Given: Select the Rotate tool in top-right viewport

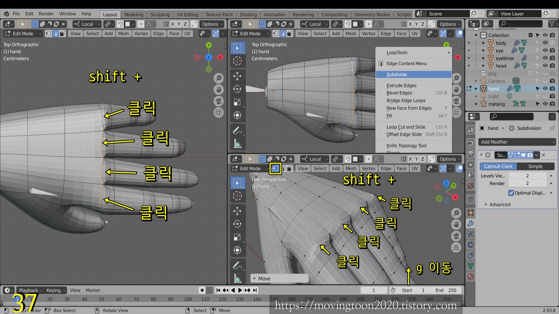Looking at the screenshot, I should (237, 89).
